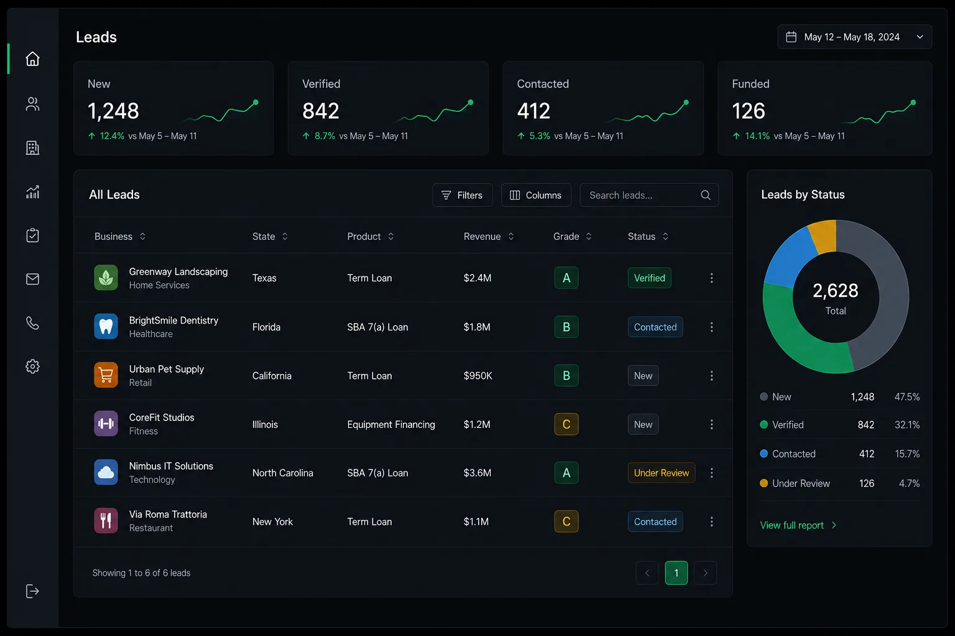Click the Under Review legend yellow dot
This screenshot has width=955, height=636.
[x=764, y=483]
